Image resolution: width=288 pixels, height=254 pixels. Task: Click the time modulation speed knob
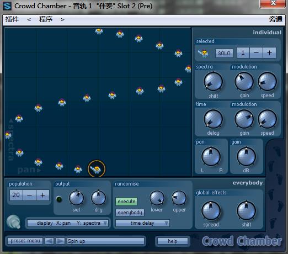267,119
